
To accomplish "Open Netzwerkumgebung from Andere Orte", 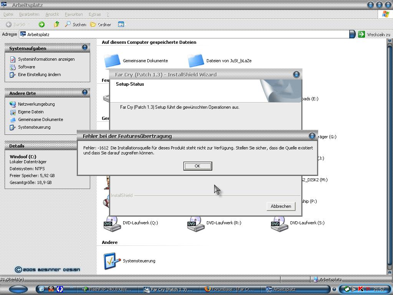I will (32, 104).
